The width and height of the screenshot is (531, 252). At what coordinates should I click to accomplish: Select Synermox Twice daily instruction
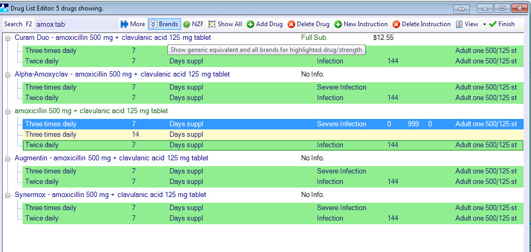273,218
